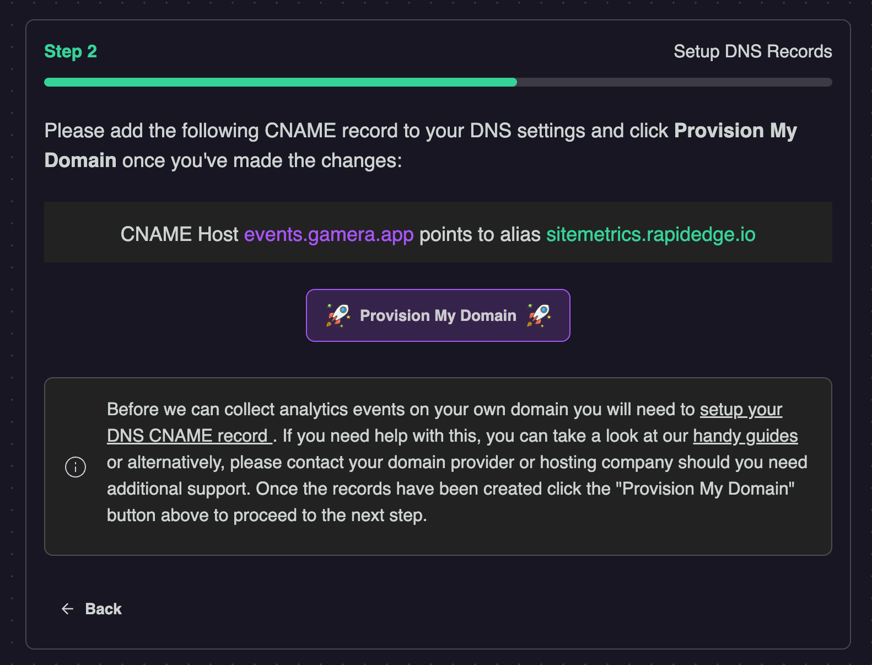Click the "Setup DNS Records" title

(752, 51)
